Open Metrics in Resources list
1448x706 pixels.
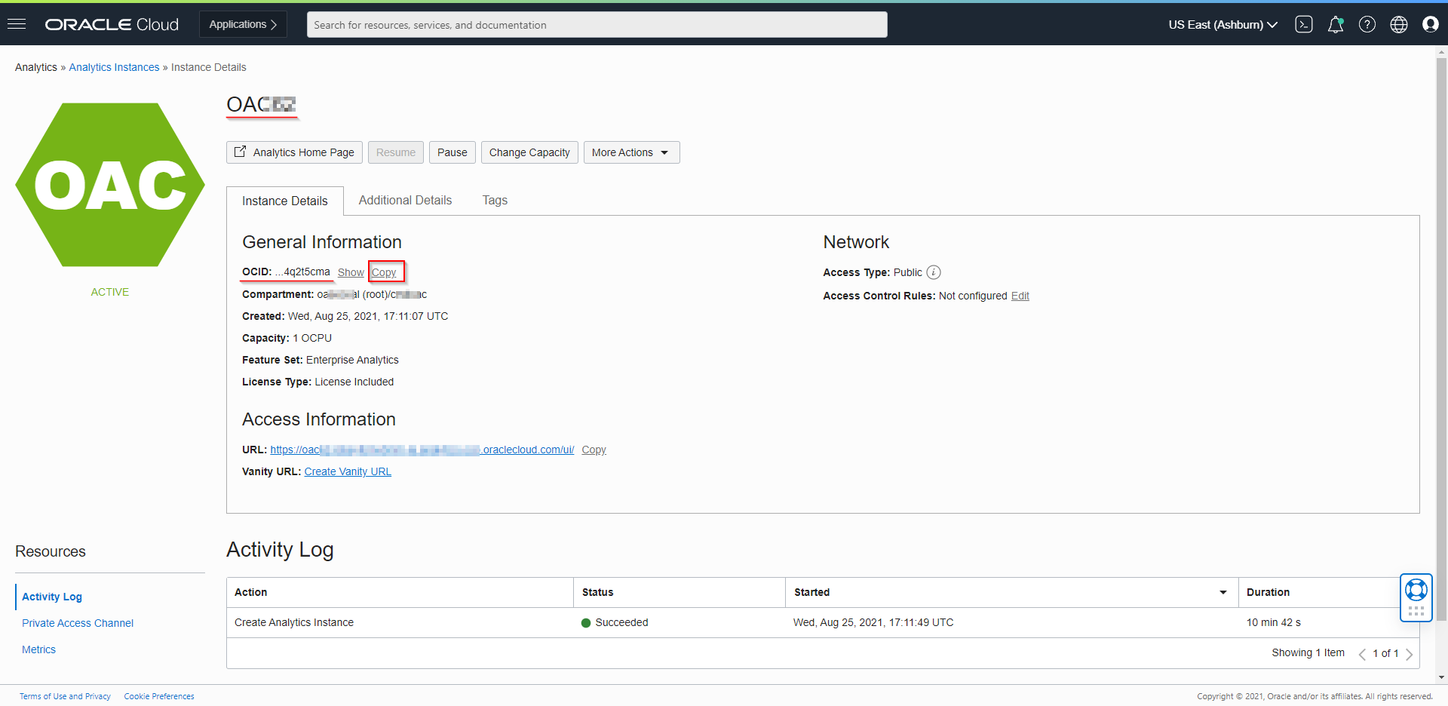(x=38, y=649)
